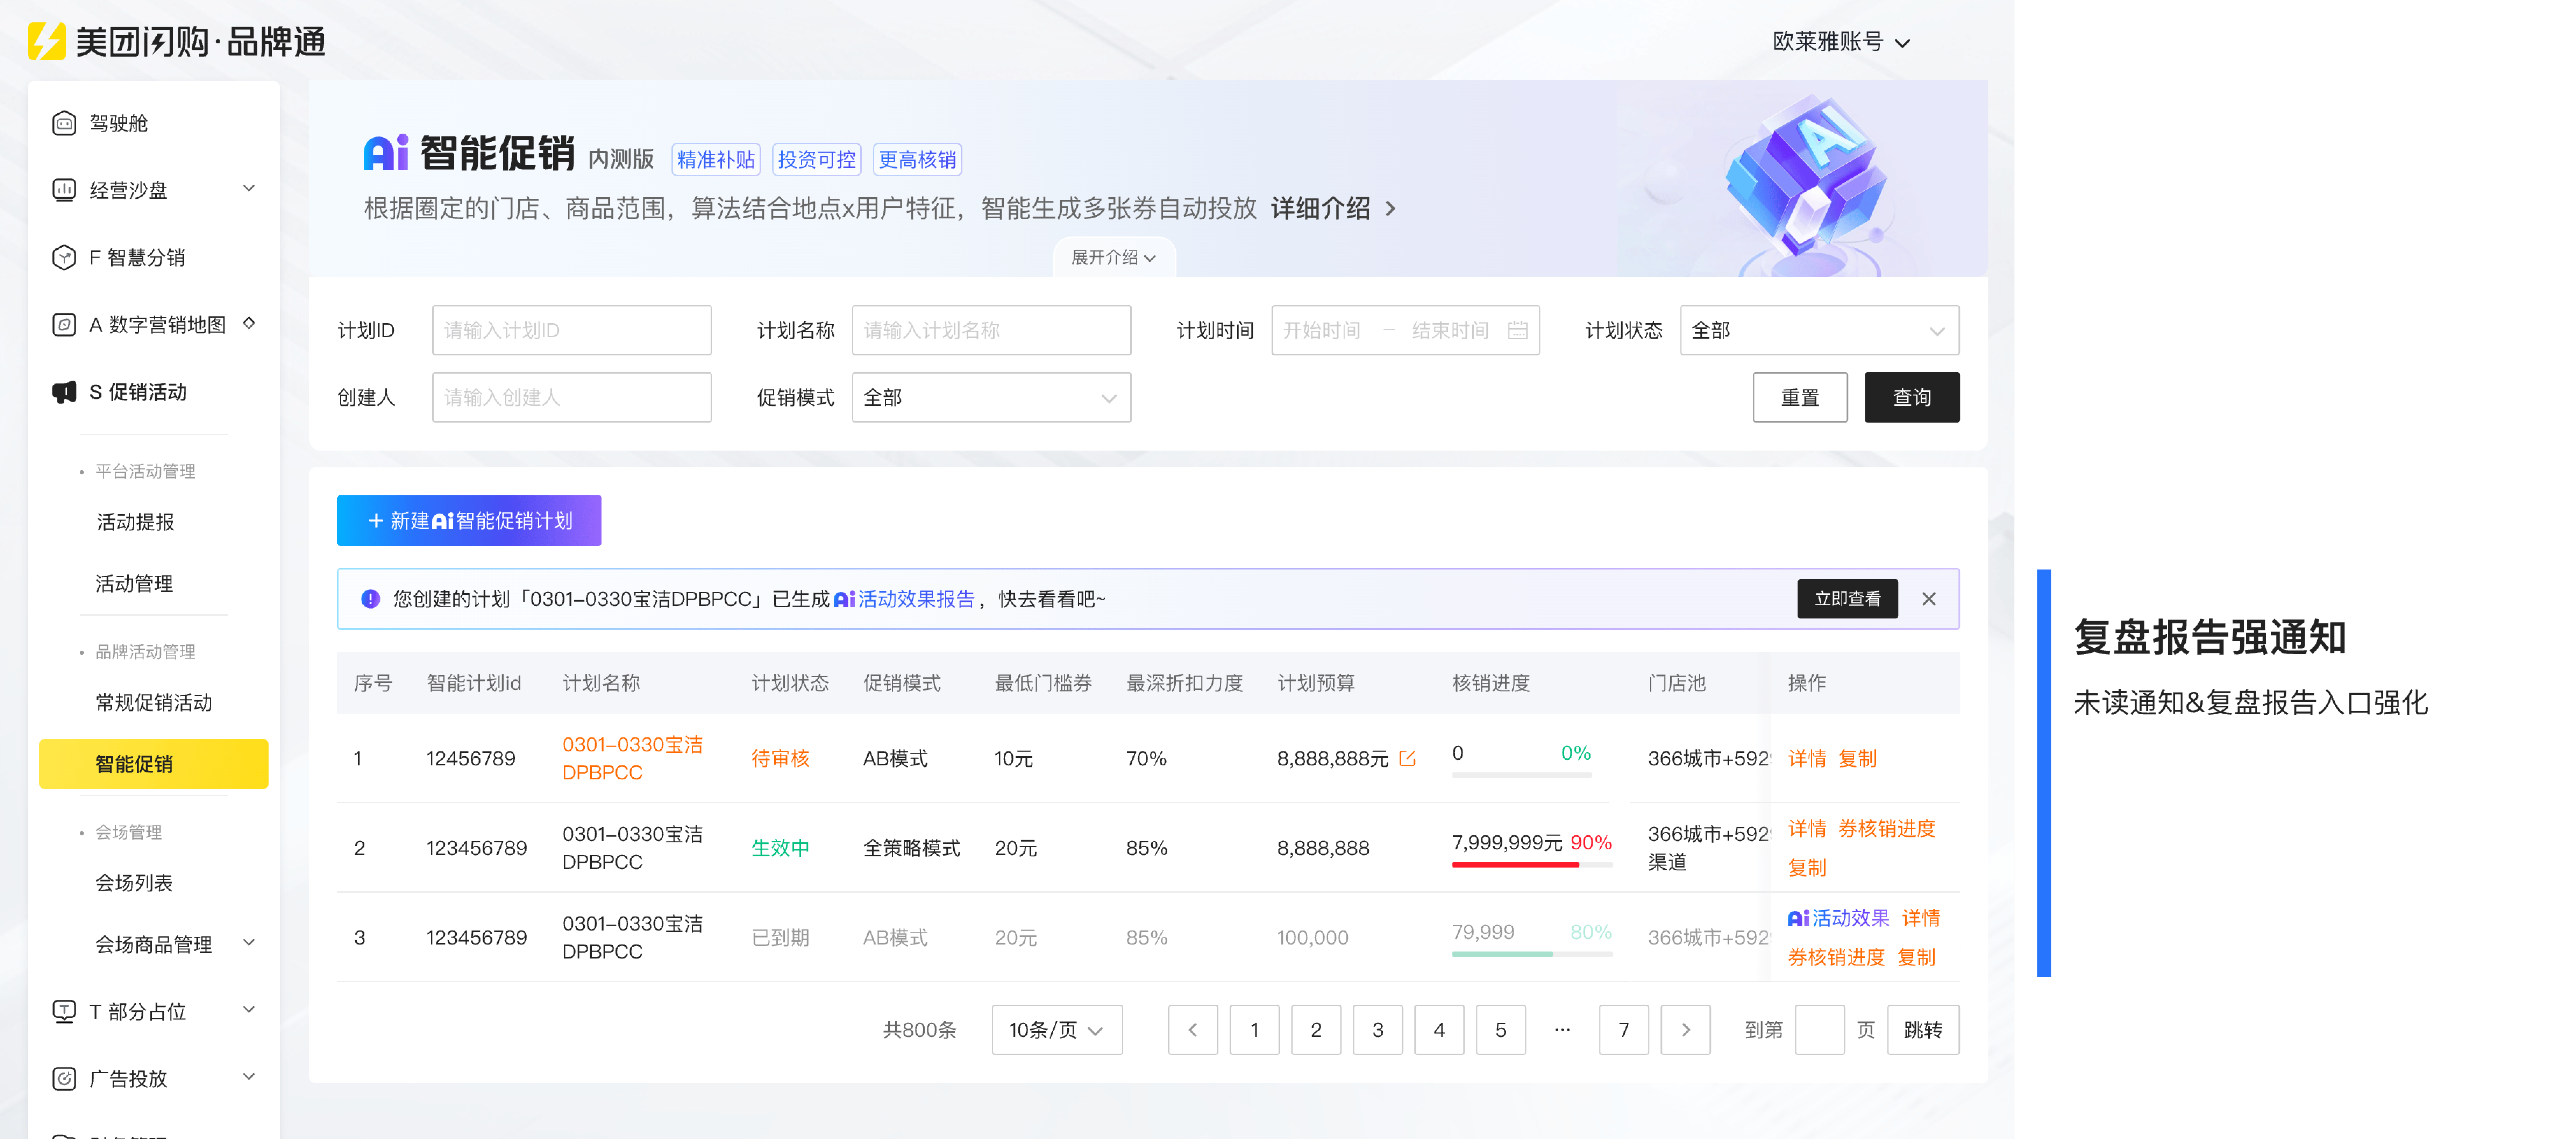Click the arrow next to 详细介绍
Viewport: 2576px width, 1139px height.
1390,209
